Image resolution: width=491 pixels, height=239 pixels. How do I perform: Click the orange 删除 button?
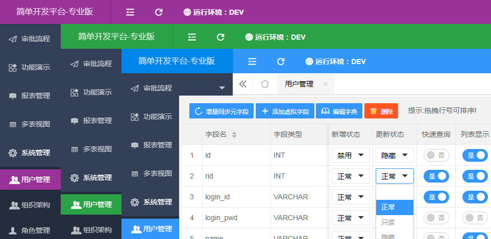click(x=381, y=111)
